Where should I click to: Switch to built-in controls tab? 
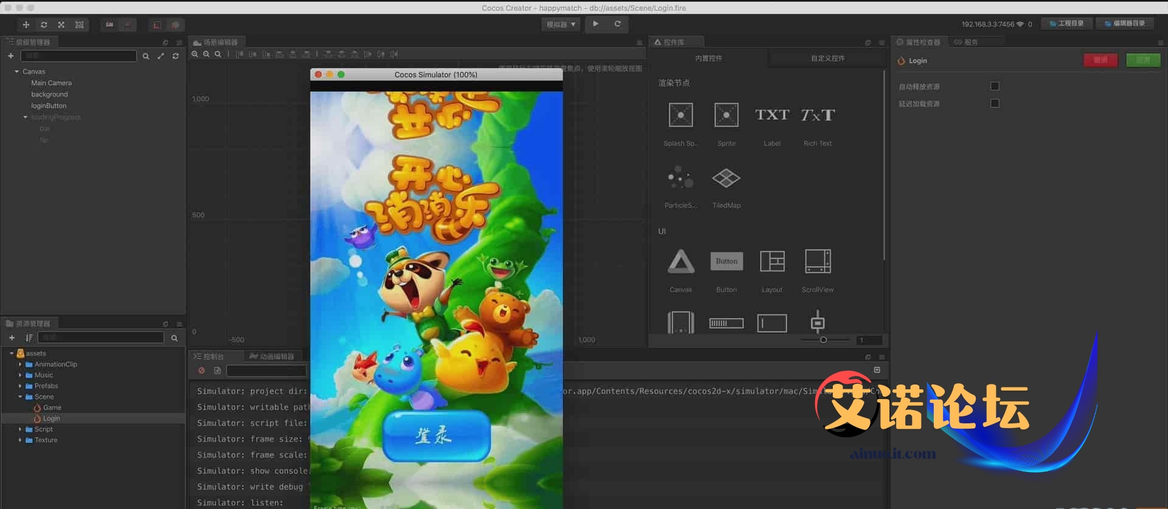tap(708, 58)
